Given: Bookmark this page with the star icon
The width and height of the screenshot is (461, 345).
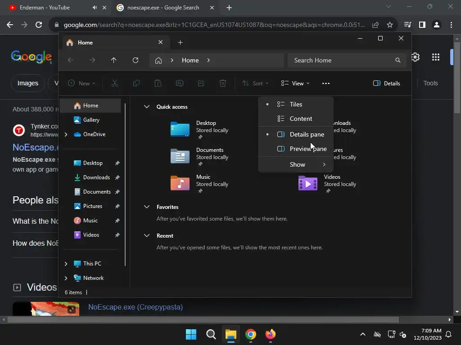Looking at the screenshot, I should click(390, 25).
